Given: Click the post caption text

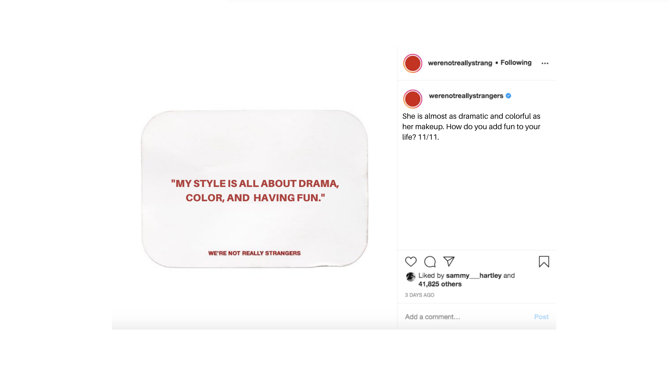Looking at the screenshot, I should (471, 126).
